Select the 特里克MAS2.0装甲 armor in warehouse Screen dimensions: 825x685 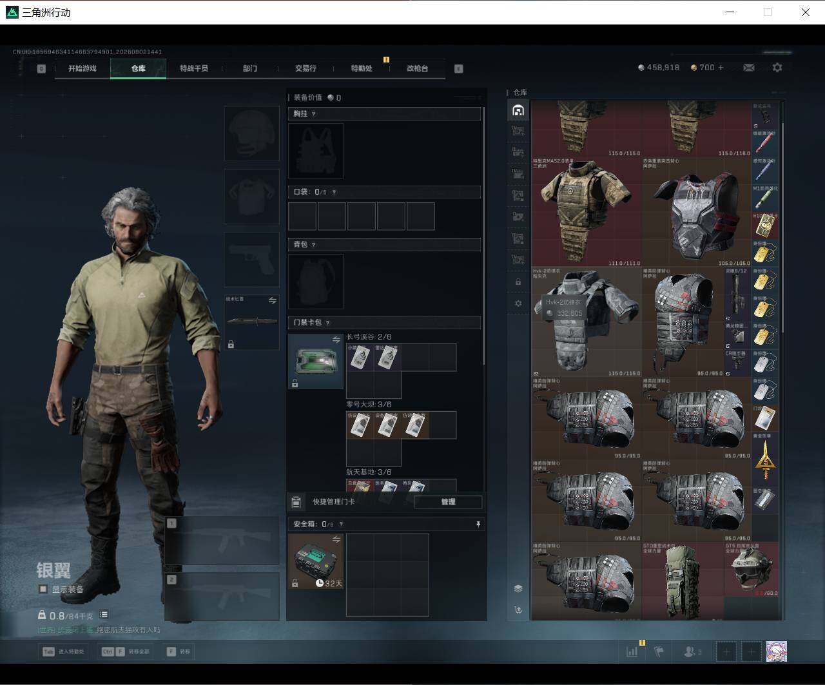587,212
